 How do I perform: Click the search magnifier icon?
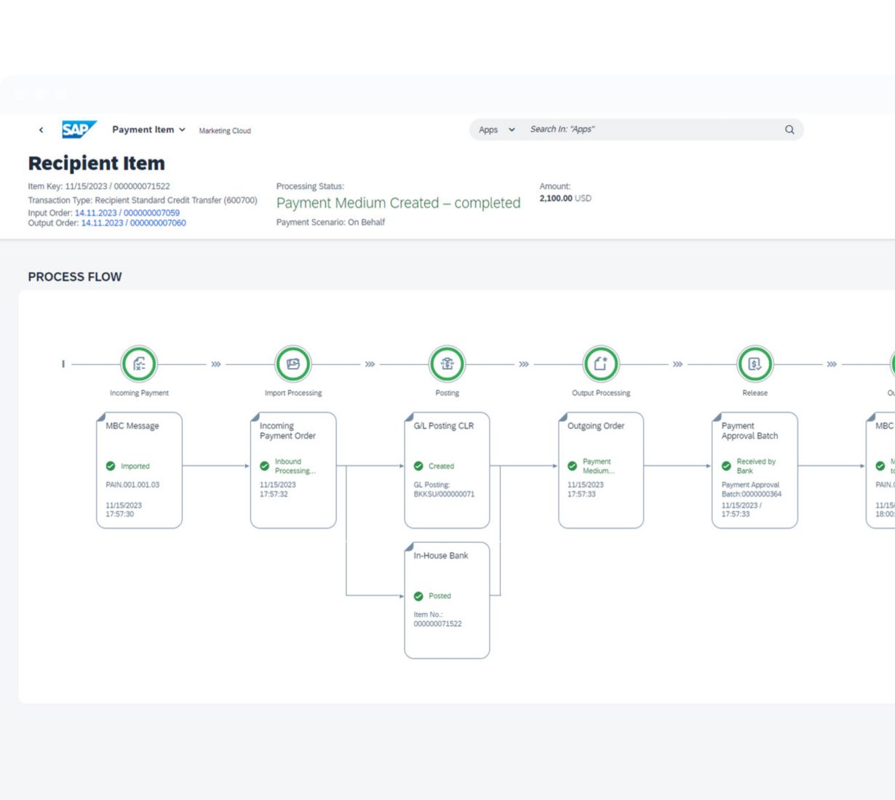click(x=789, y=129)
